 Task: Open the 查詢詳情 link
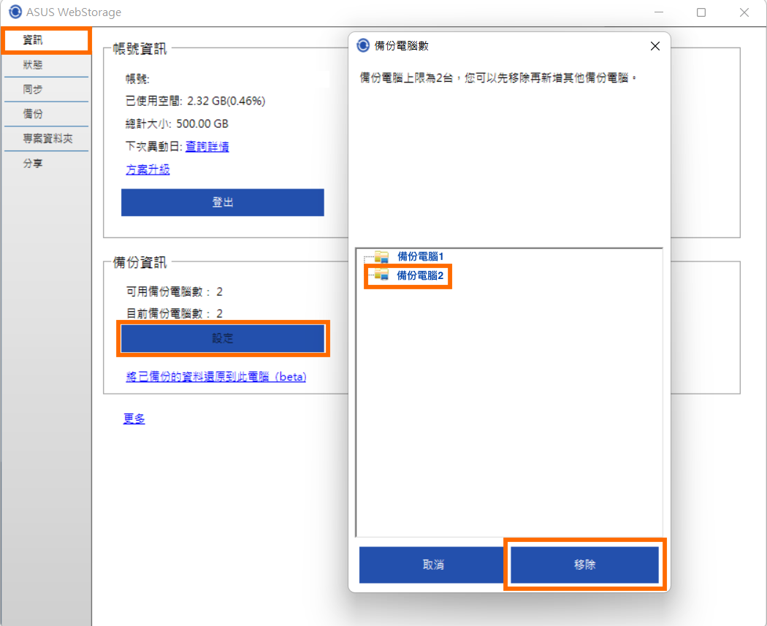[207, 146]
